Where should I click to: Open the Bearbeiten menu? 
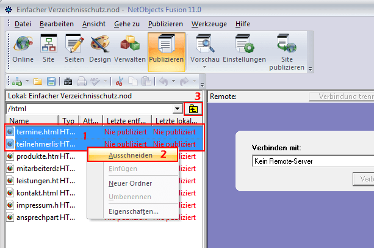[x=57, y=24]
